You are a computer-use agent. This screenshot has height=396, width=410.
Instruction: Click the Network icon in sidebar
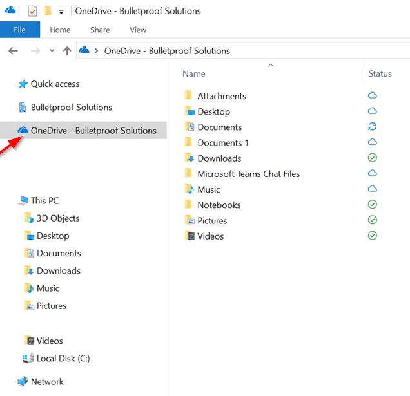(x=23, y=381)
